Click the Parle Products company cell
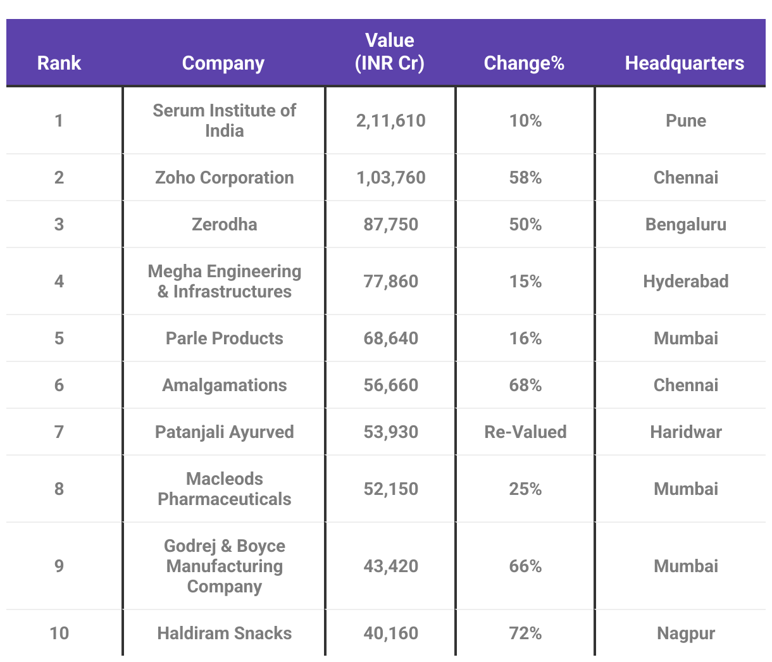 [224, 338]
